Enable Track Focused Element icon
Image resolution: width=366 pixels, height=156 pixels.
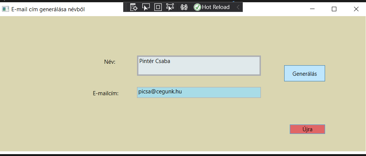pyautogui.click(x=170, y=7)
